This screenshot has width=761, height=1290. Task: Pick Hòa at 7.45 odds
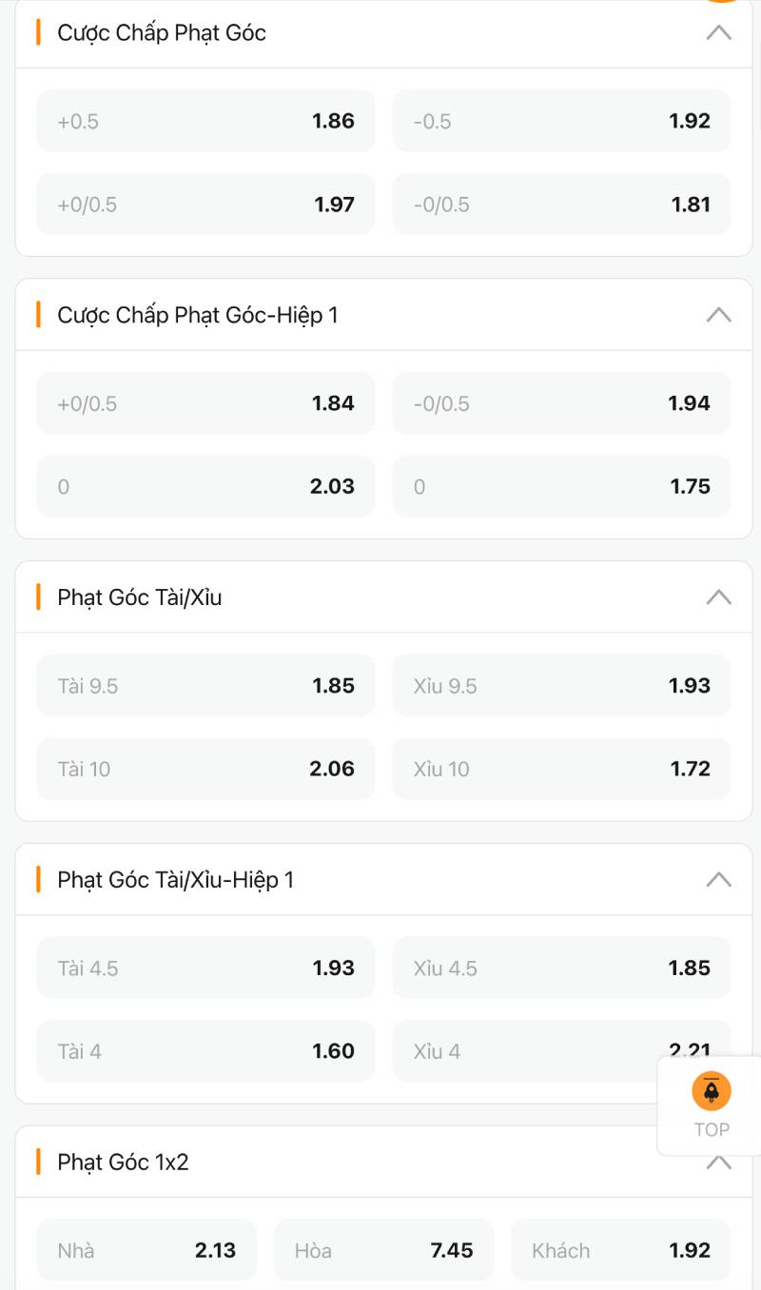383,1250
